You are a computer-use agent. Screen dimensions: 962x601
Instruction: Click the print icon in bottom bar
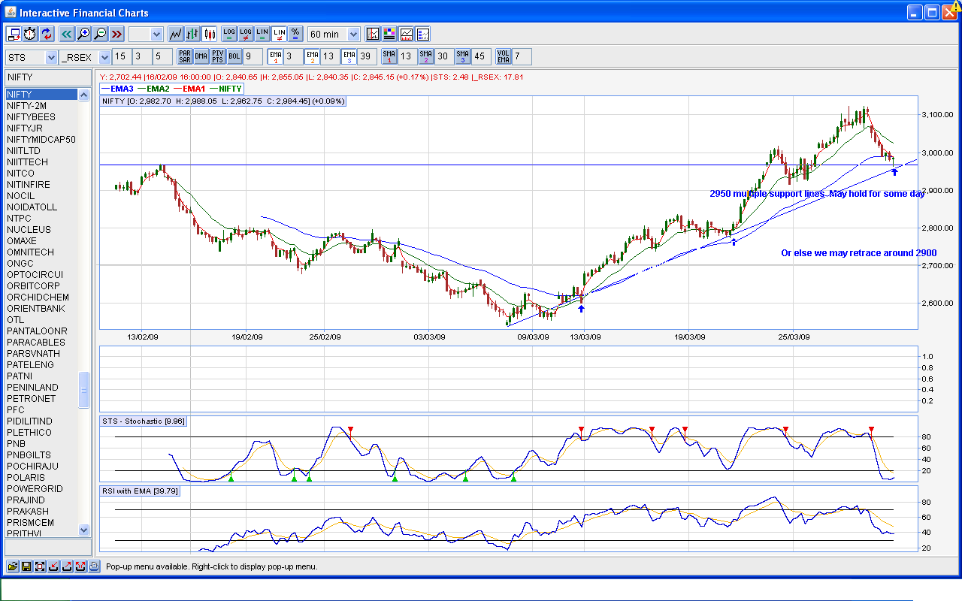pyautogui.click(x=93, y=566)
